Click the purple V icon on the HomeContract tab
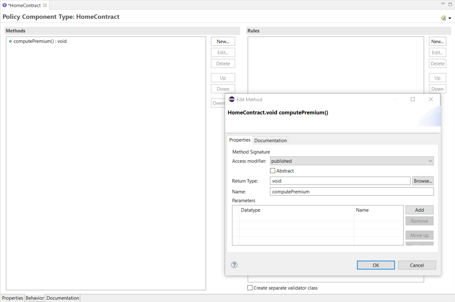Viewport: 455px width, 302px height. click(x=4, y=5)
